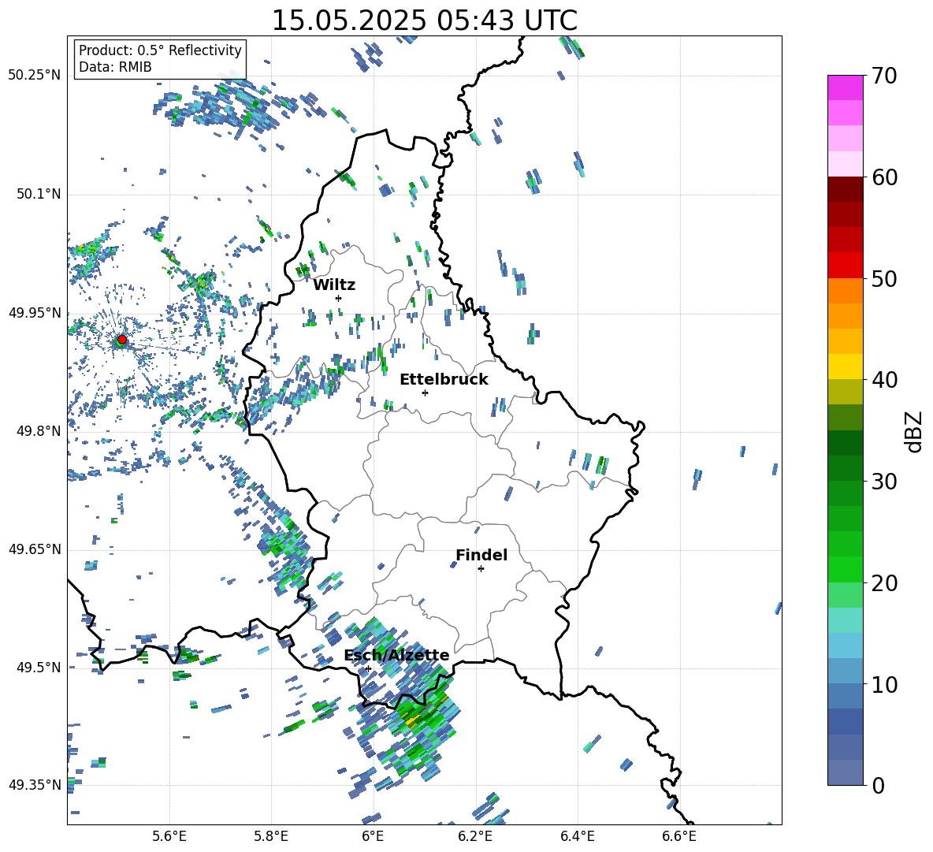933x852 pixels.
Task: Click the dBZ colorbar axis label
Action: [x=914, y=431]
